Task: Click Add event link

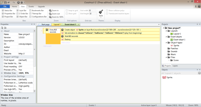Action: 47,46
